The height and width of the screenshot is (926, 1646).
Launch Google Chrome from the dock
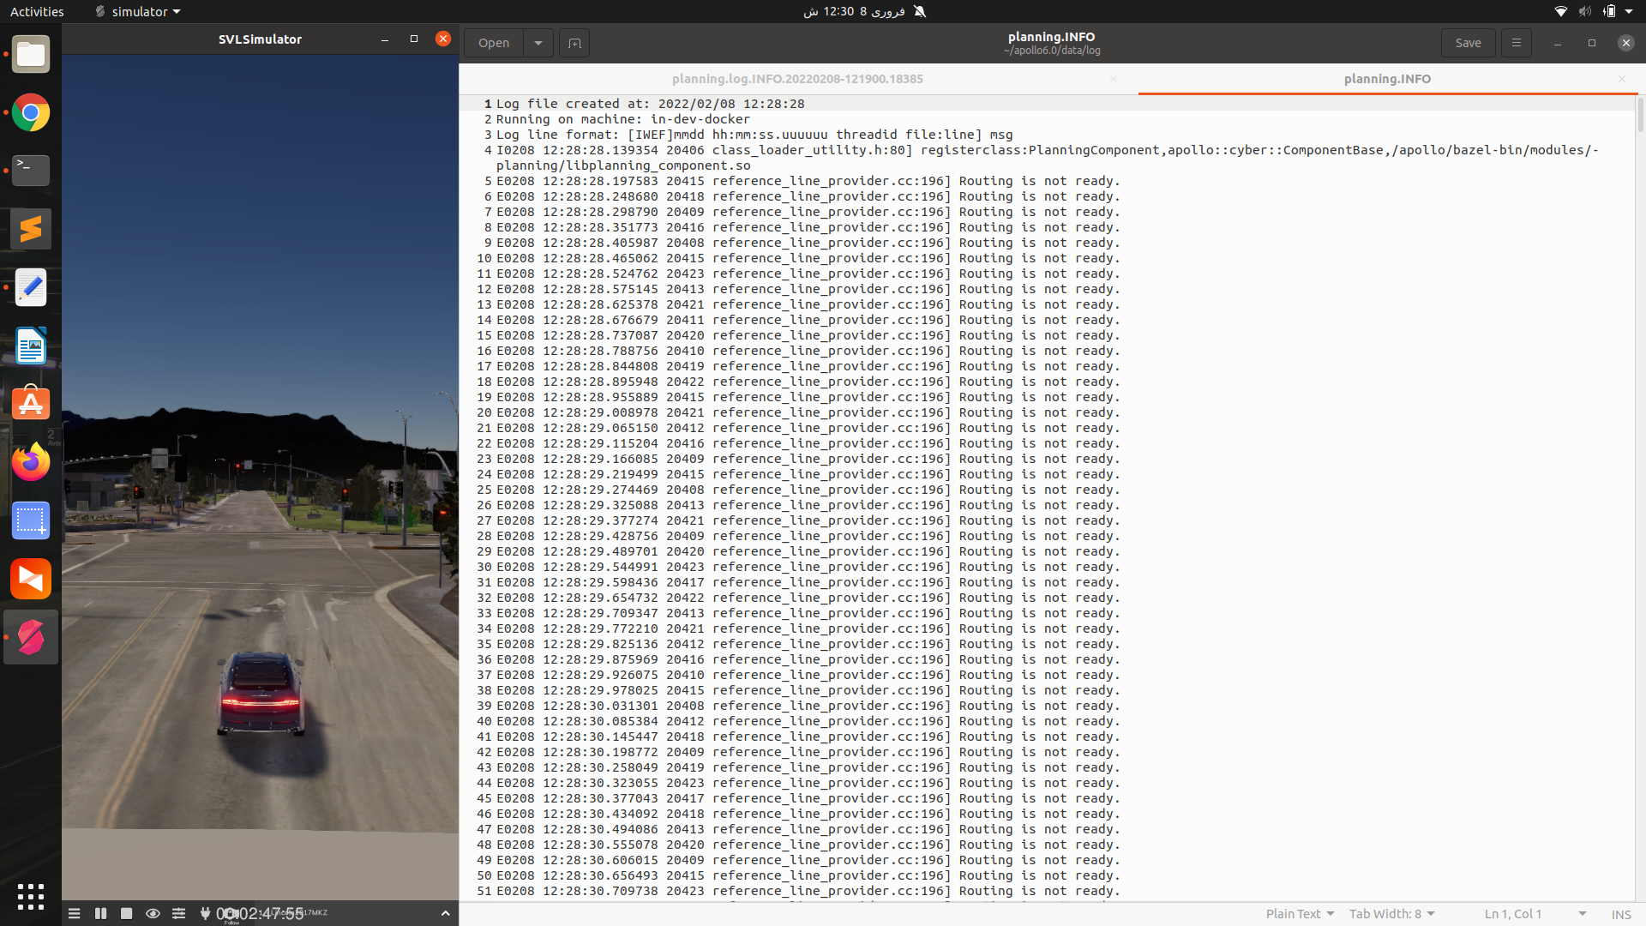31,112
